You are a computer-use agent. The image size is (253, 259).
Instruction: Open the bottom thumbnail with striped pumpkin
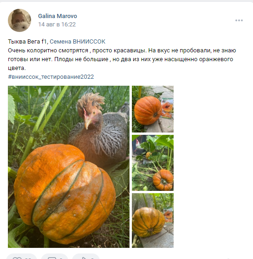click(x=153, y=221)
